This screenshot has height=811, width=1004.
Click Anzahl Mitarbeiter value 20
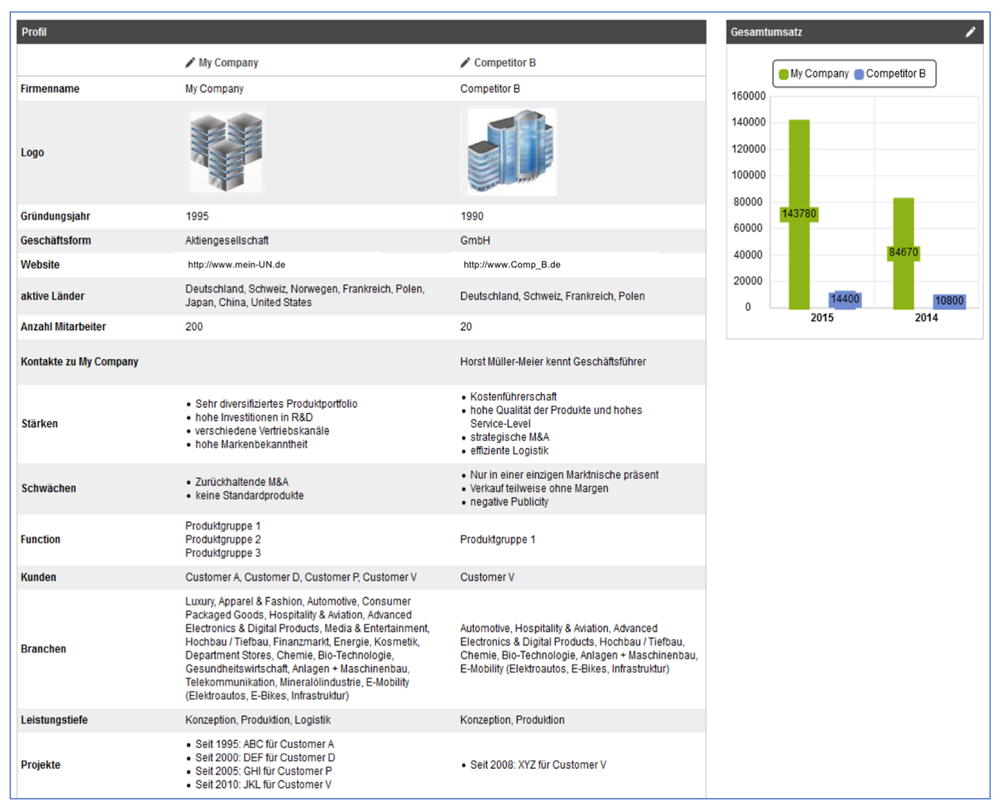tap(466, 326)
